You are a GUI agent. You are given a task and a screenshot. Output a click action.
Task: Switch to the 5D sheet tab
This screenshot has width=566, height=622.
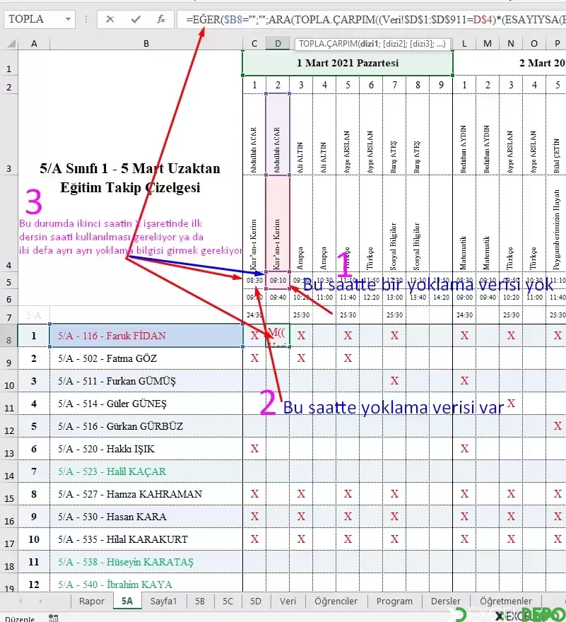(256, 601)
